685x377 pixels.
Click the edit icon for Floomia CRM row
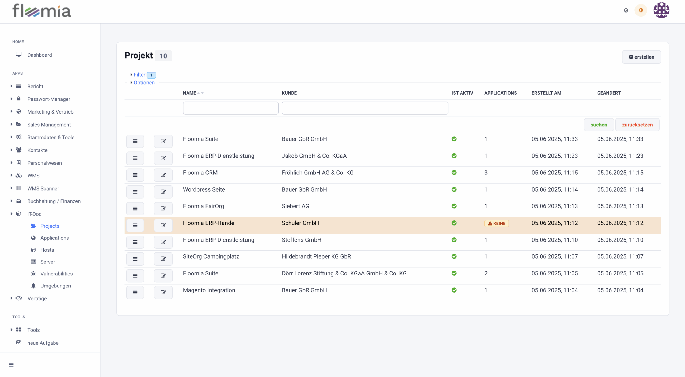click(x=163, y=175)
